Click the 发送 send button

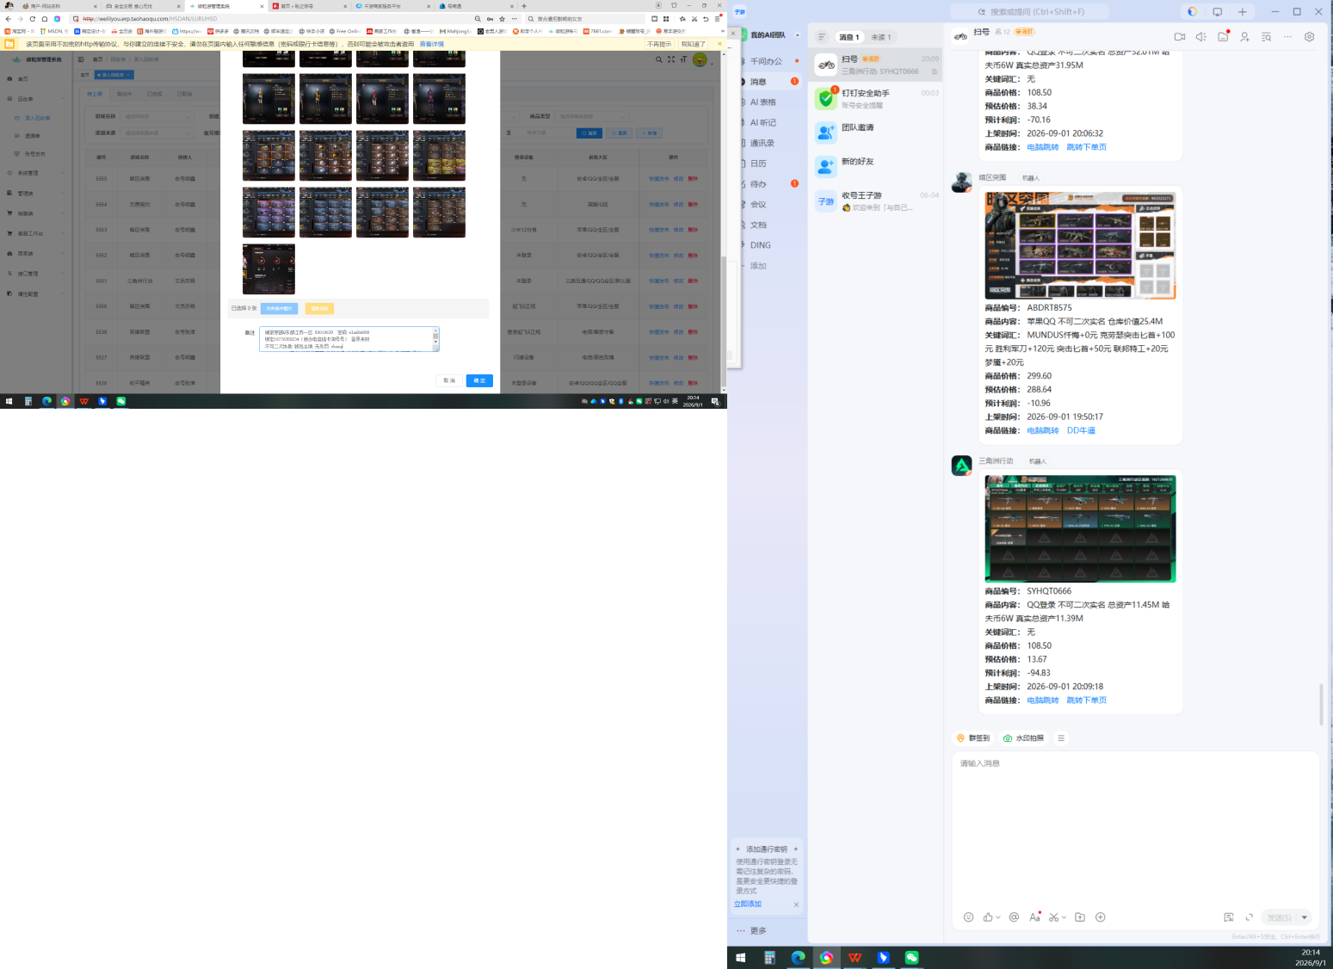point(1278,917)
